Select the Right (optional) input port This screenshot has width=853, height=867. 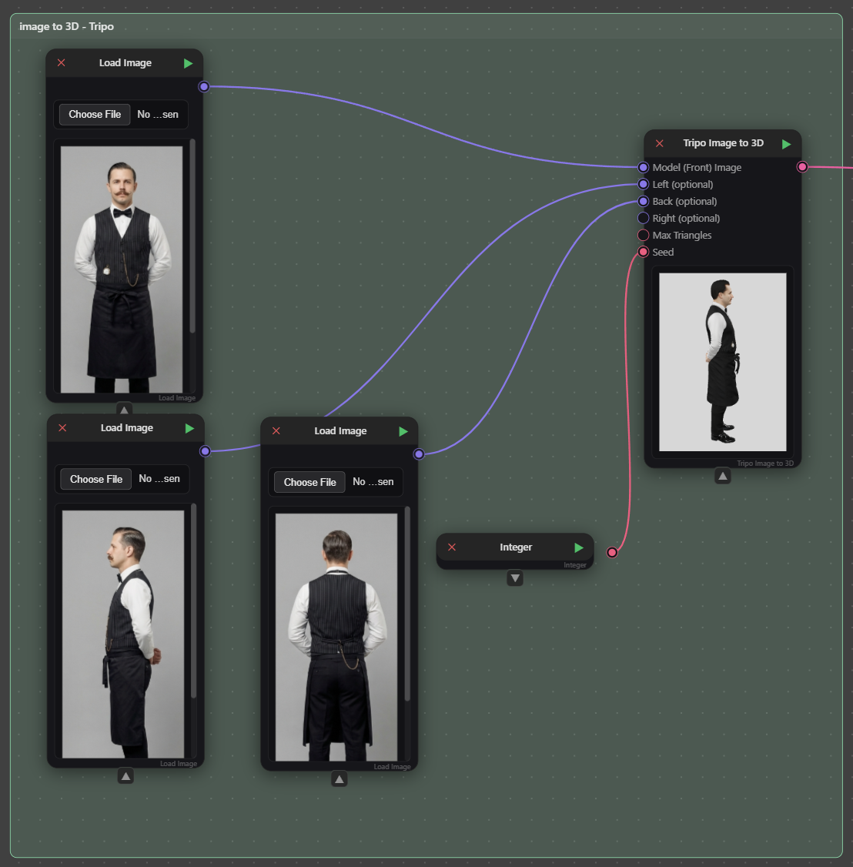[x=644, y=219]
